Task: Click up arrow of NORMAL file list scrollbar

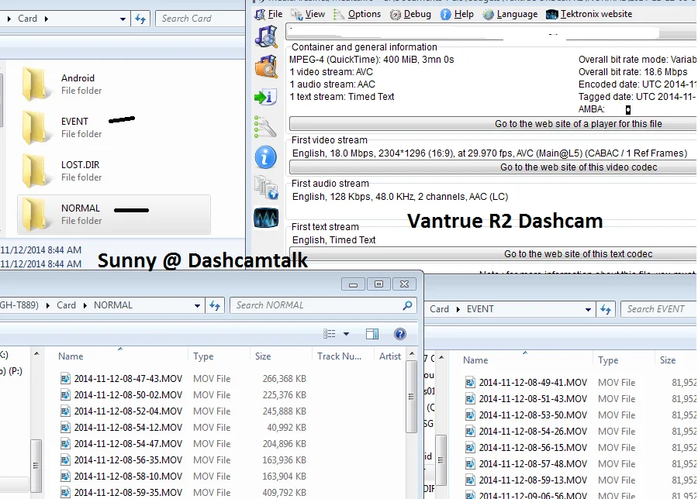Action: coord(412,354)
